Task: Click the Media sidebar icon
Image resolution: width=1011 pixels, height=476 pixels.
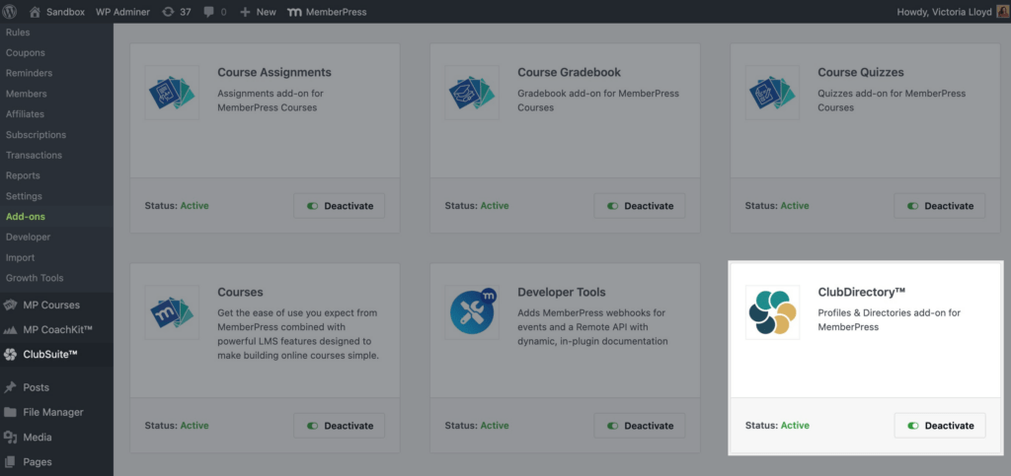Action: click(10, 437)
